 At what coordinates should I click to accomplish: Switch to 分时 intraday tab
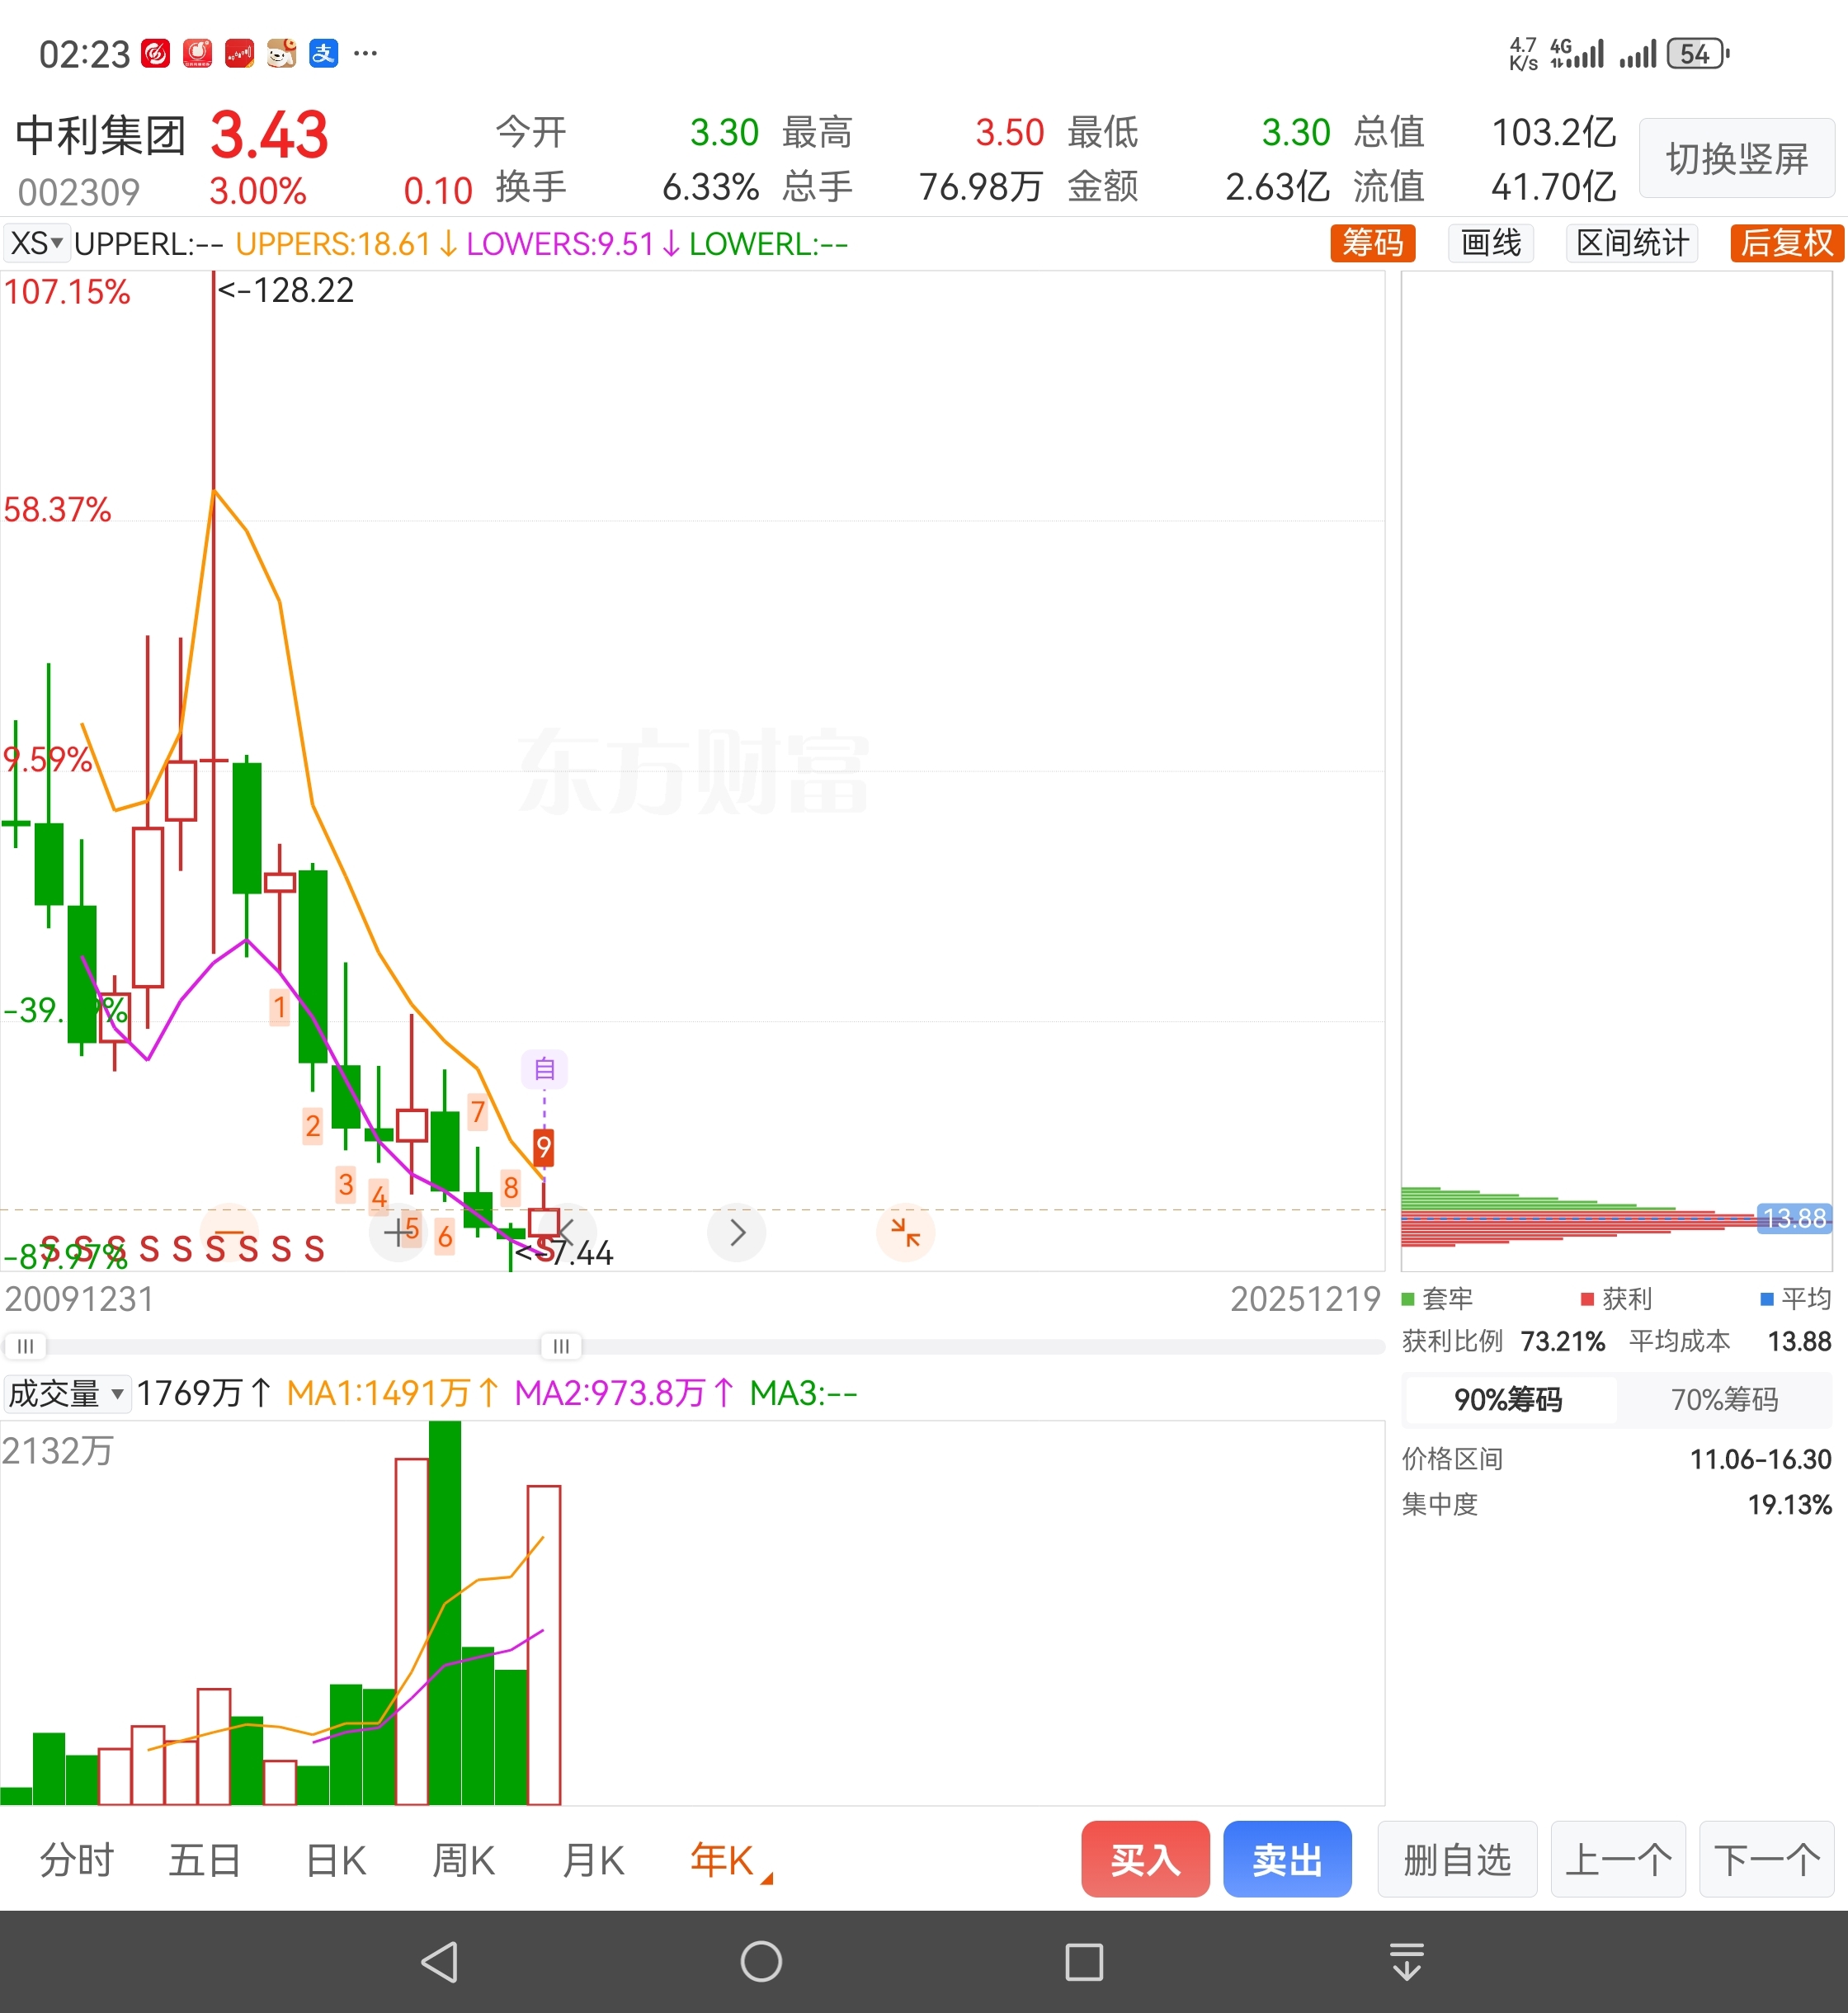[x=77, y=1861]
